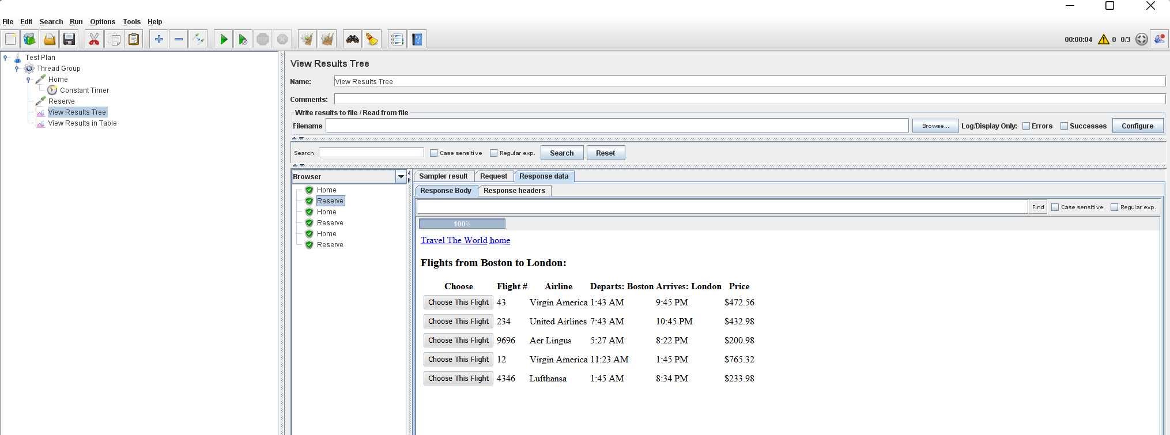Open the Options menu
This screenshot has height=435, width=1170.
pyautogui.click(x=103, y=22)
